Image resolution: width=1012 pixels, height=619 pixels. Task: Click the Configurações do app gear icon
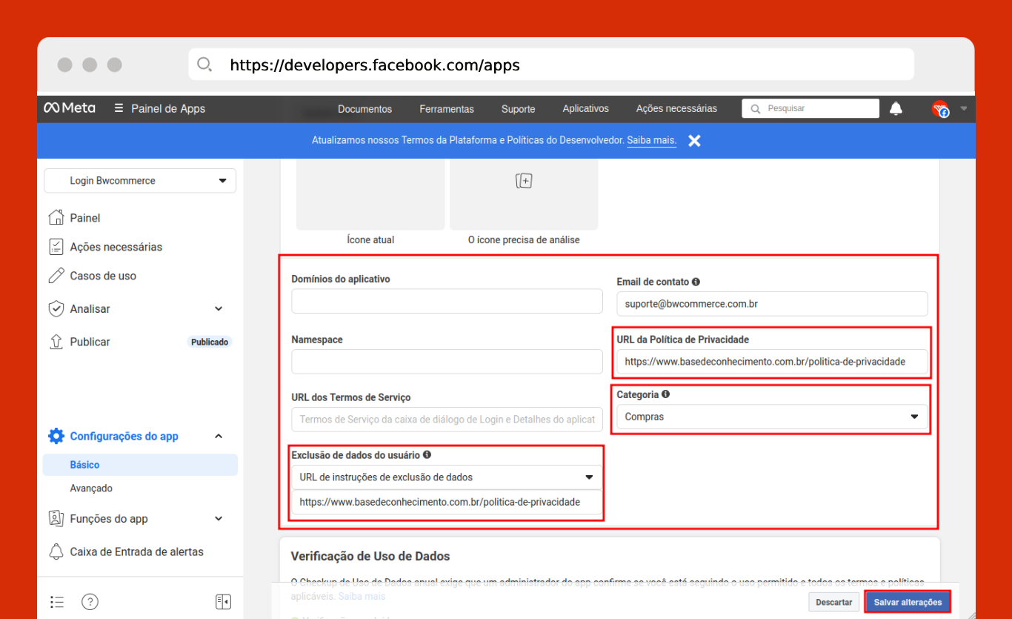56,436
